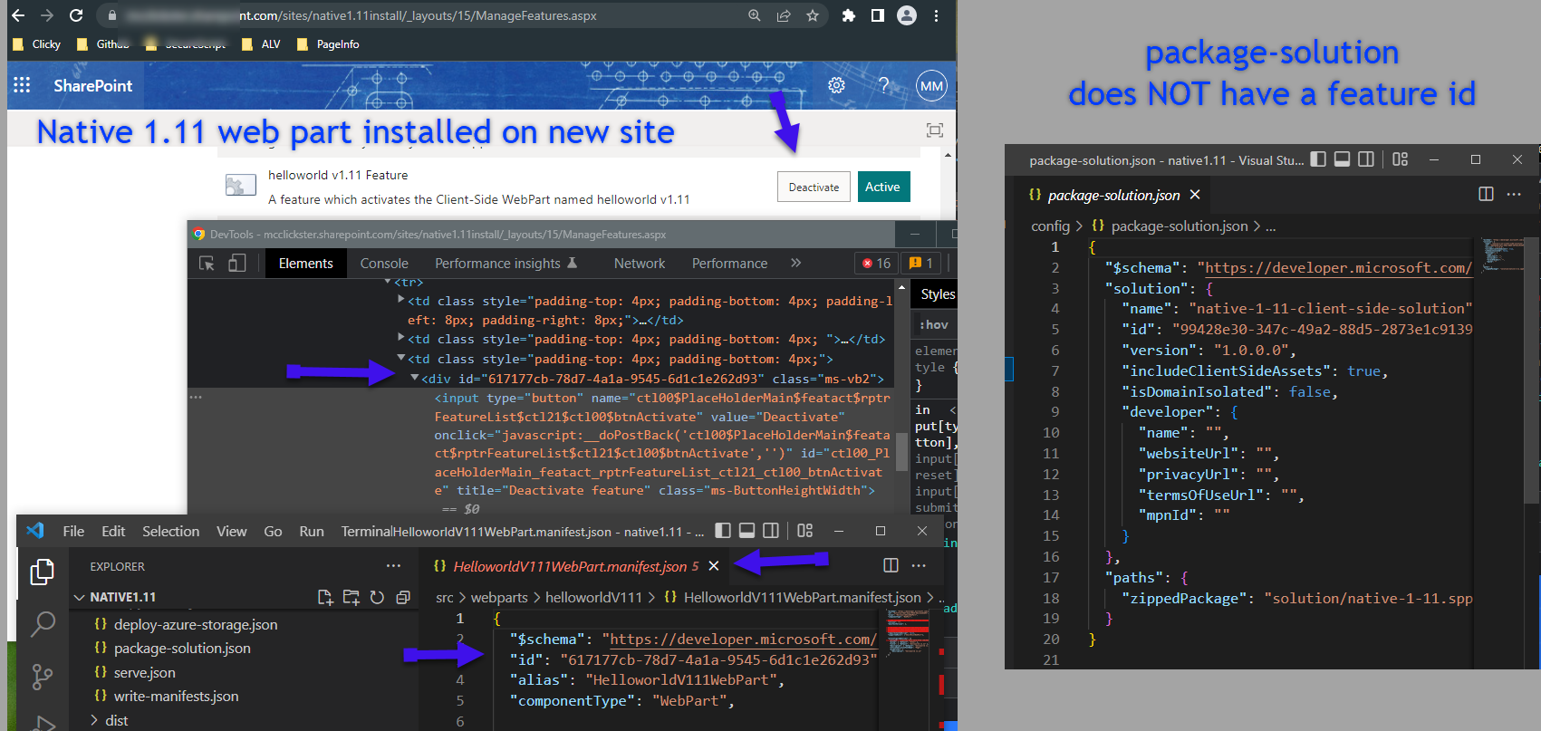The image size is (1541, 731).
Task: Open DevTools Performance tab
Action: point(729,263)
